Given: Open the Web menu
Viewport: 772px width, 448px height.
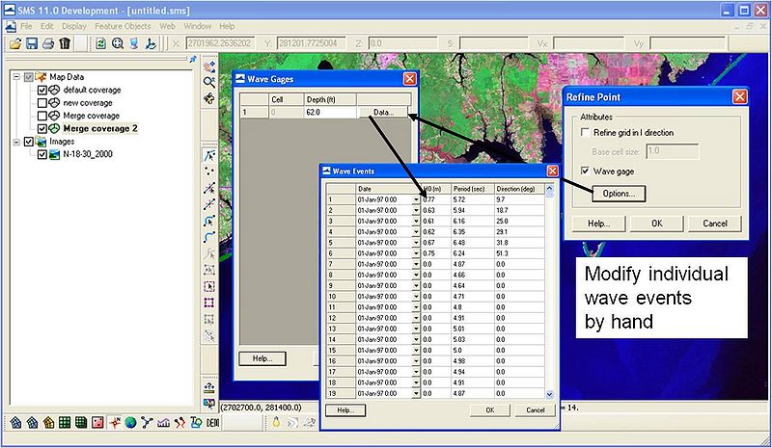Looking at the screenshot, I should coord(167,26).
